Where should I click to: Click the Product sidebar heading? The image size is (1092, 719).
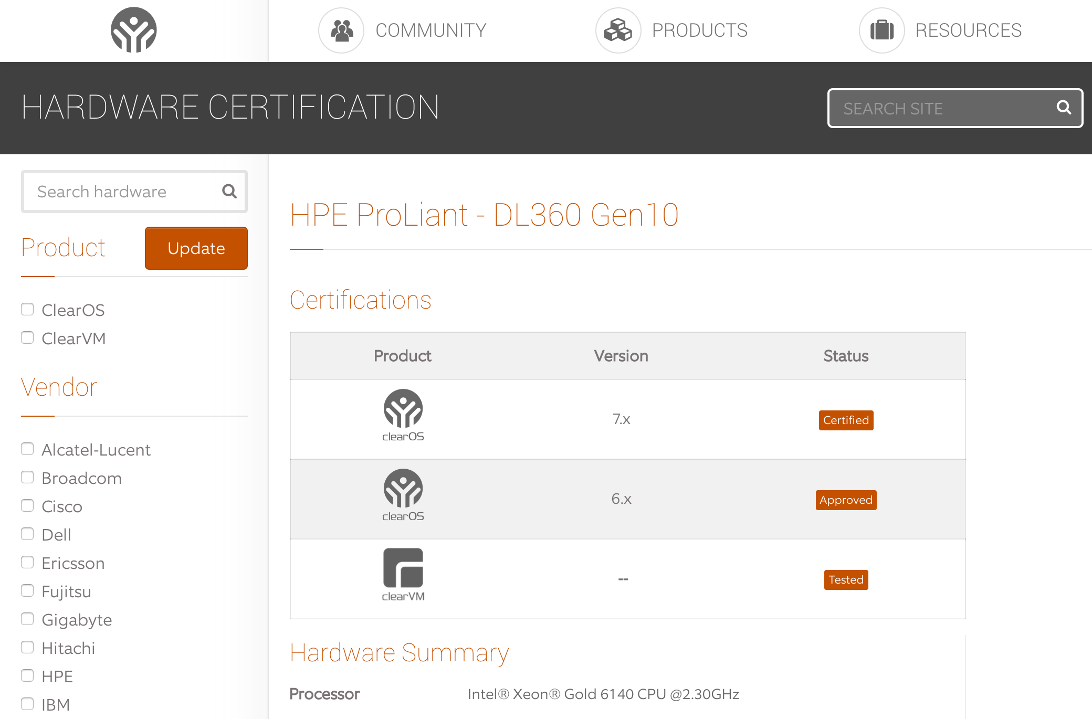coord(64,248)
